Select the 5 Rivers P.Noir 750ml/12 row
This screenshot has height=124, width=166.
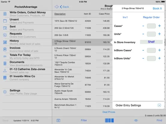click(82, 56)
